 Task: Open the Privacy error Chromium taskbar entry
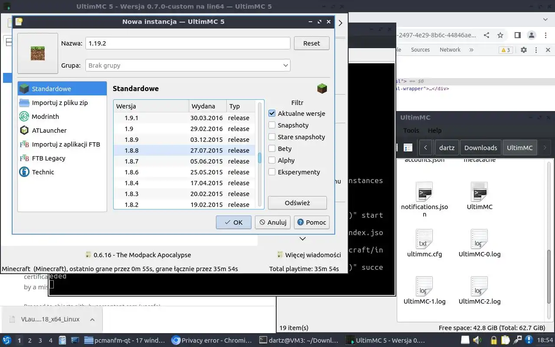pos(212,340)
